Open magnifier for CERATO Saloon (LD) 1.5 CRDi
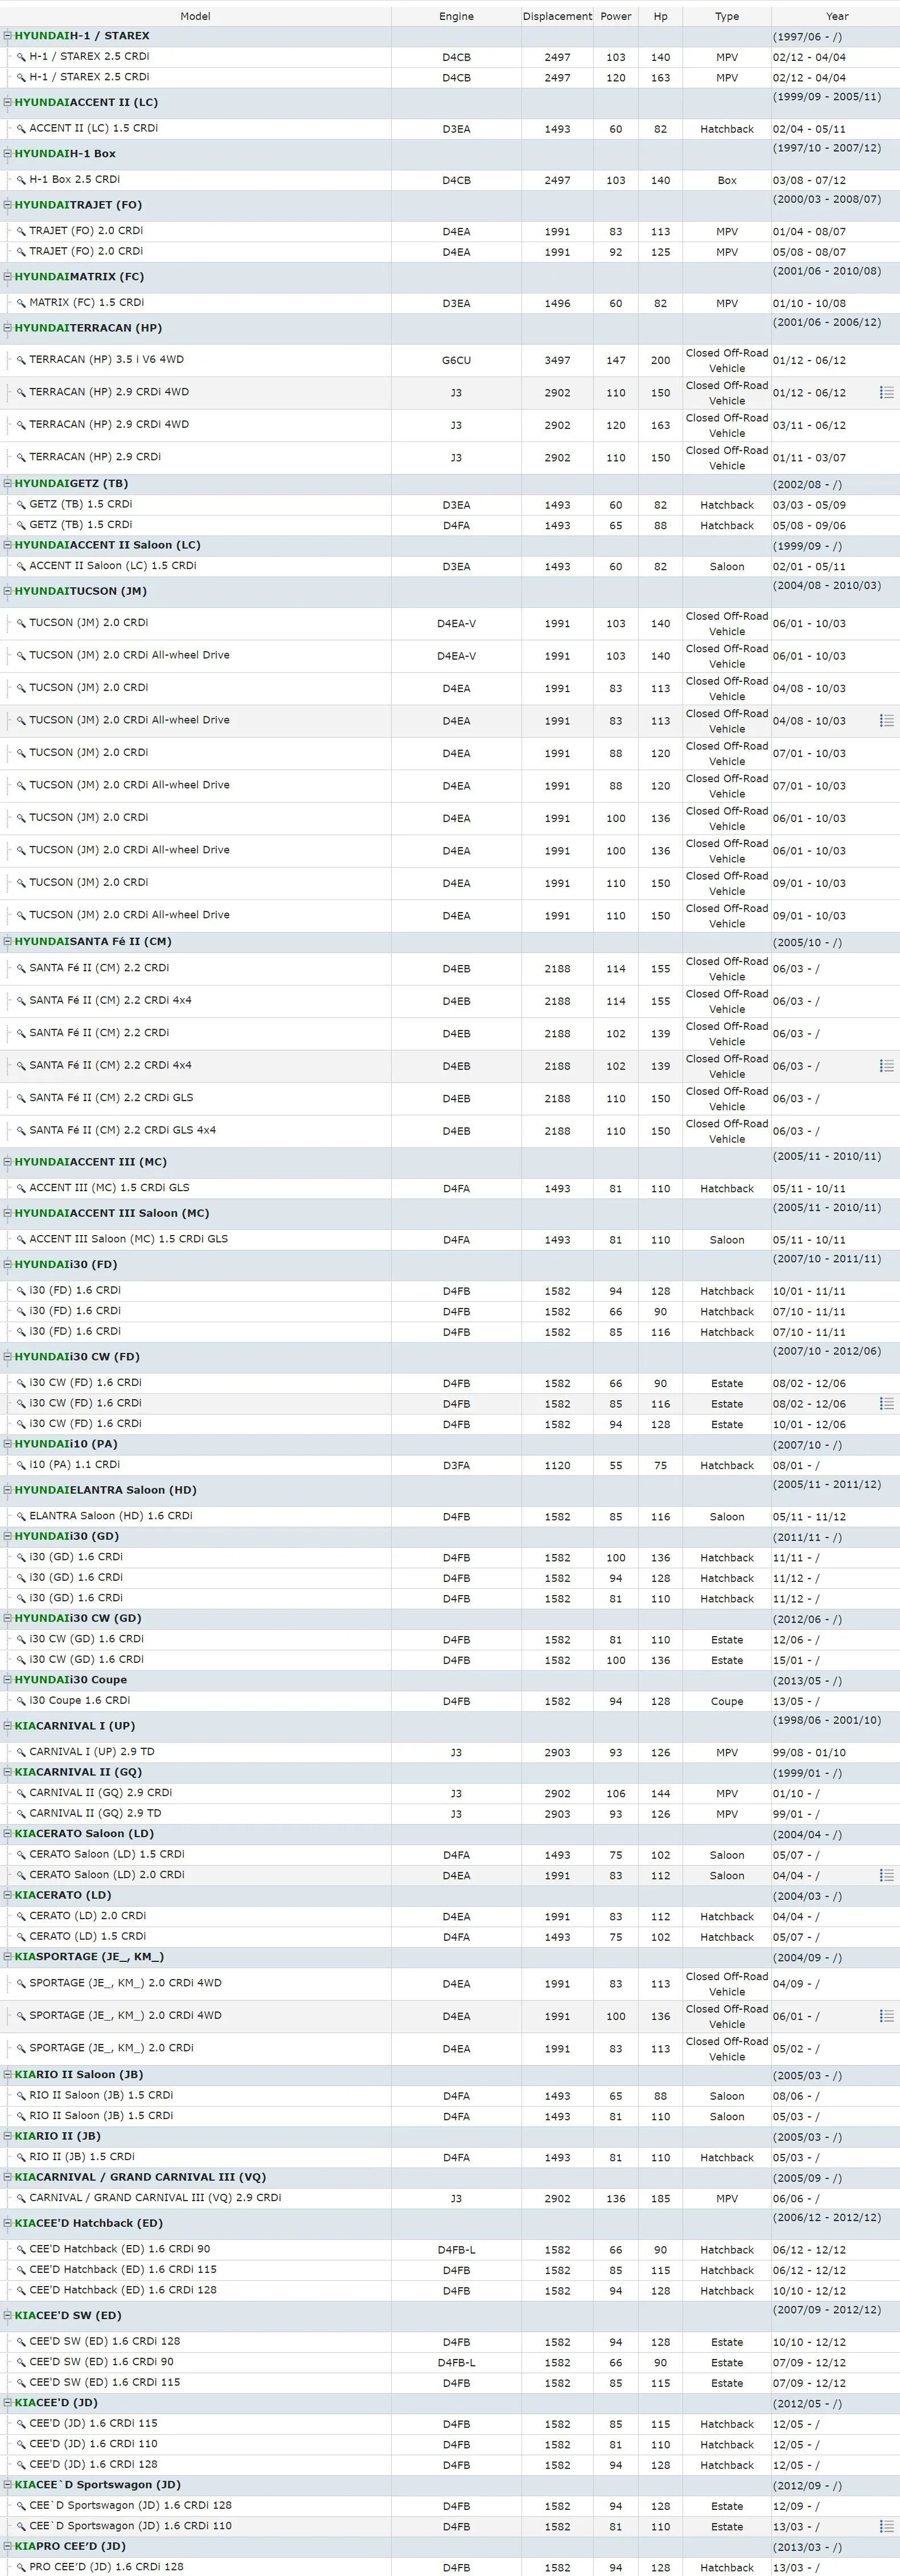Viewport: 900px width, 2576px height. 21,1855
